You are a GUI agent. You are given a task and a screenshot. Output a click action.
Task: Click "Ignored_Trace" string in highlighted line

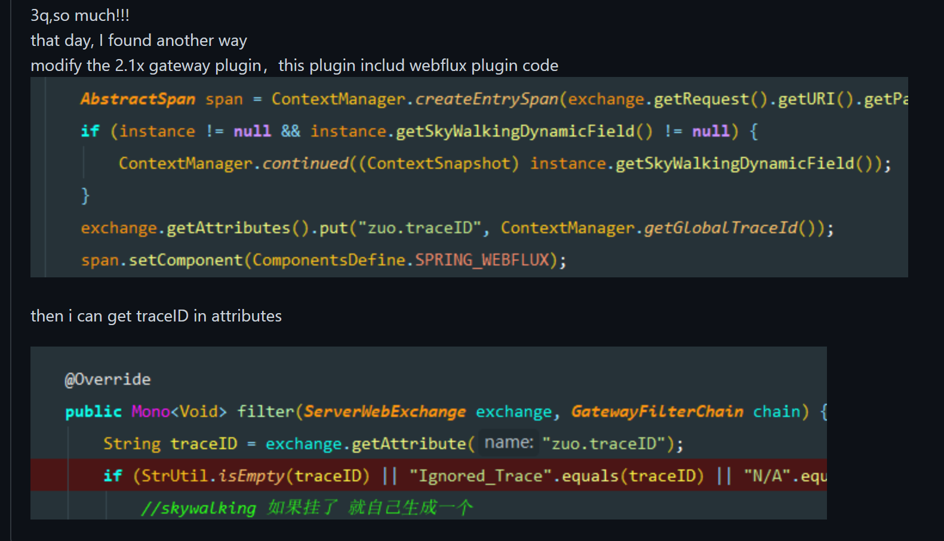click(x=481, y=476)
